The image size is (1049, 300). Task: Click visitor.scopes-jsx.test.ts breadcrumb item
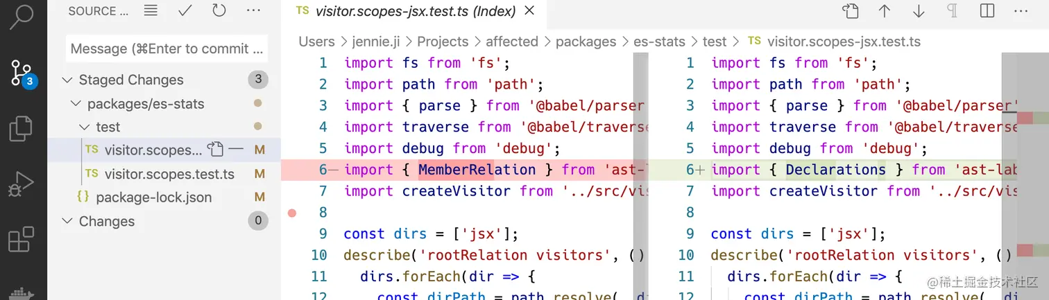click(844, 42)
